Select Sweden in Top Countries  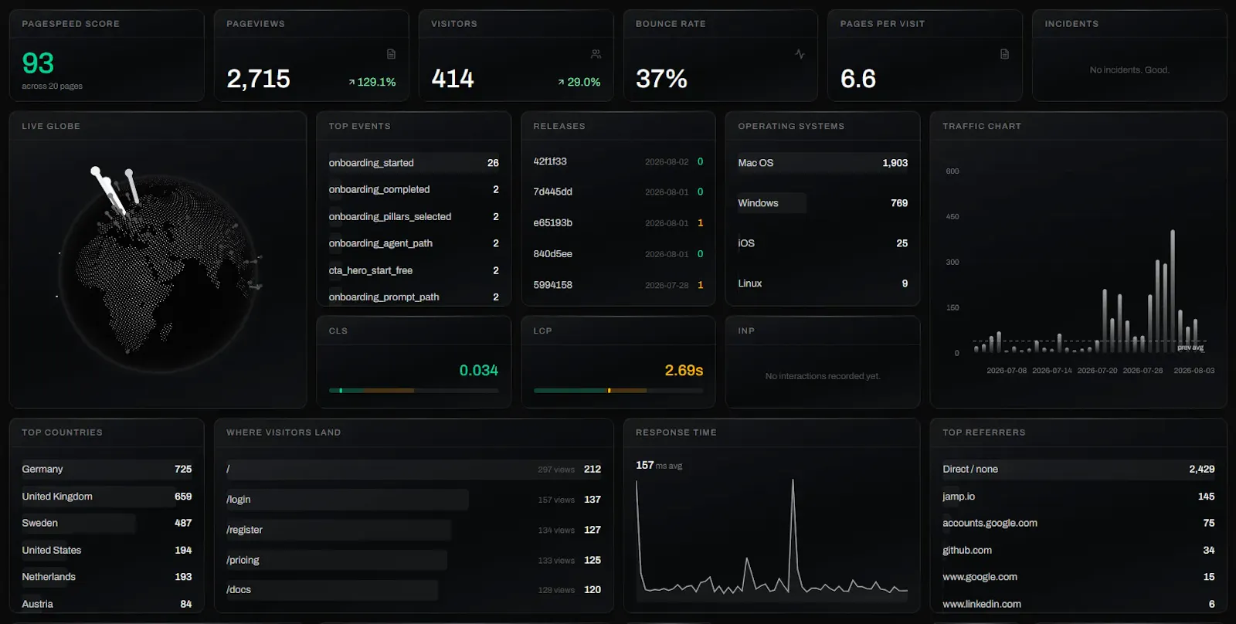pos(107,523)
